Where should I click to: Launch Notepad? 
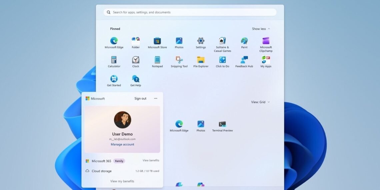point(157,62)
